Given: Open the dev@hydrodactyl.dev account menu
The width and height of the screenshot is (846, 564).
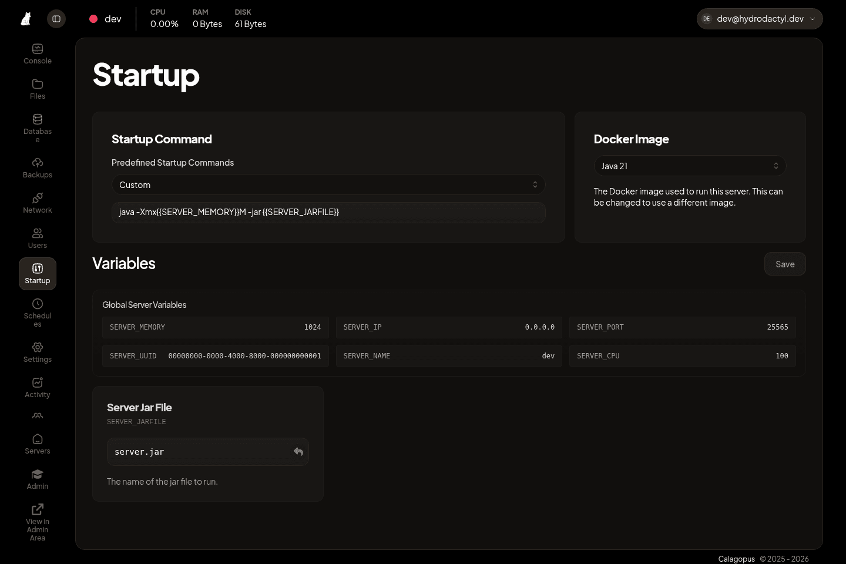Looking at the screenshot, I should tap(760, 19).
